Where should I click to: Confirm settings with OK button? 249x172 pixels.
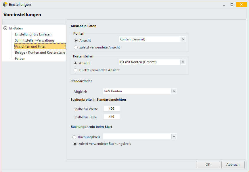[x=208, y=164]
